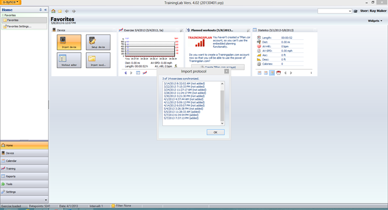Close the Import protocol dialog

(x=226, y=71)
